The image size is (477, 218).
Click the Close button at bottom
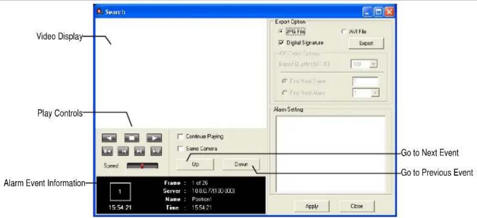[x=357, y=206]
